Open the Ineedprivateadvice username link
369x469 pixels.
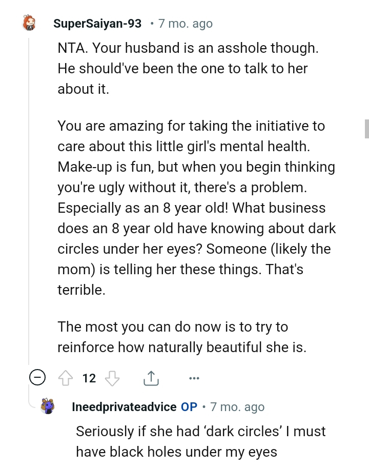(124, 407)
